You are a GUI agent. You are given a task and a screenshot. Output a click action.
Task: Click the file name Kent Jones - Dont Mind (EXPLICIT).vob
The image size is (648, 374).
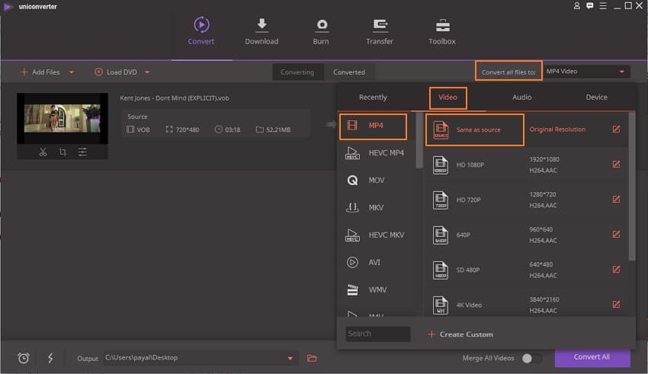(175, 98)
